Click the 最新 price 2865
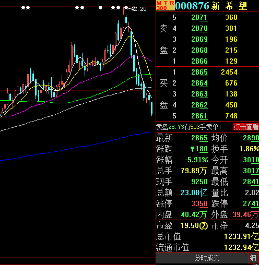Screen dimensions: 259x265 tap(199, 138)
